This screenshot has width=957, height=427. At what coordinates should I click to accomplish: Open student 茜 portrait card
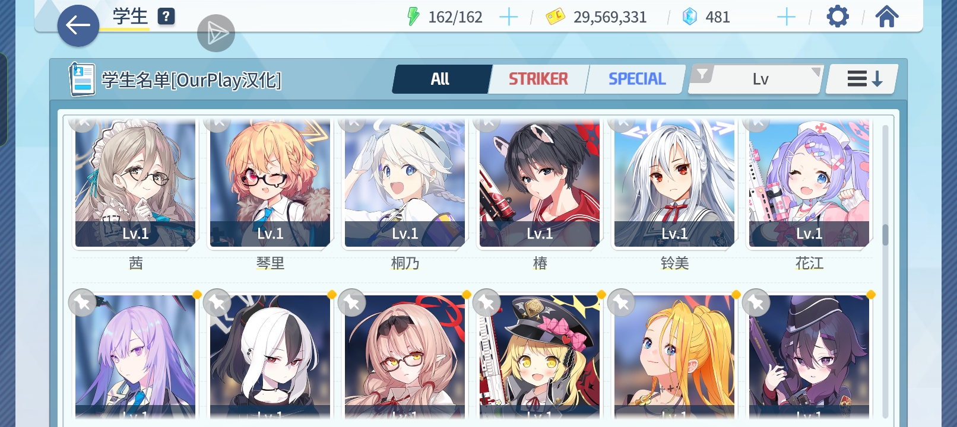click(x=135, y=183)
